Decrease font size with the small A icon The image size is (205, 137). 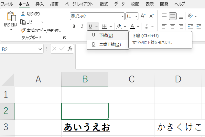[152, 16]
